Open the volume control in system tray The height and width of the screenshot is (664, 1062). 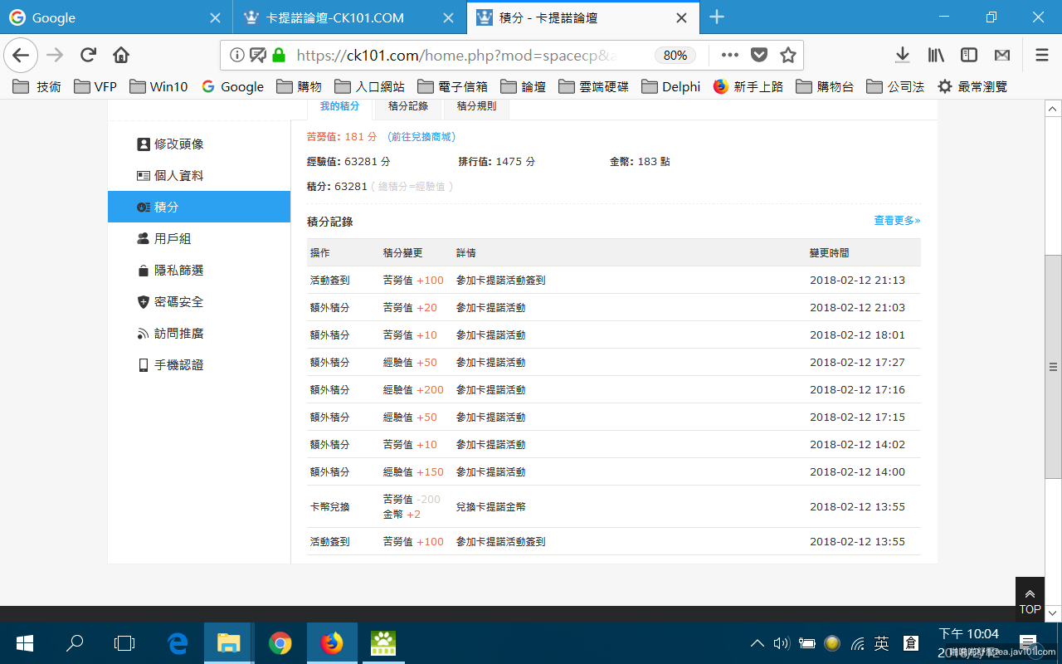[781, 643]
